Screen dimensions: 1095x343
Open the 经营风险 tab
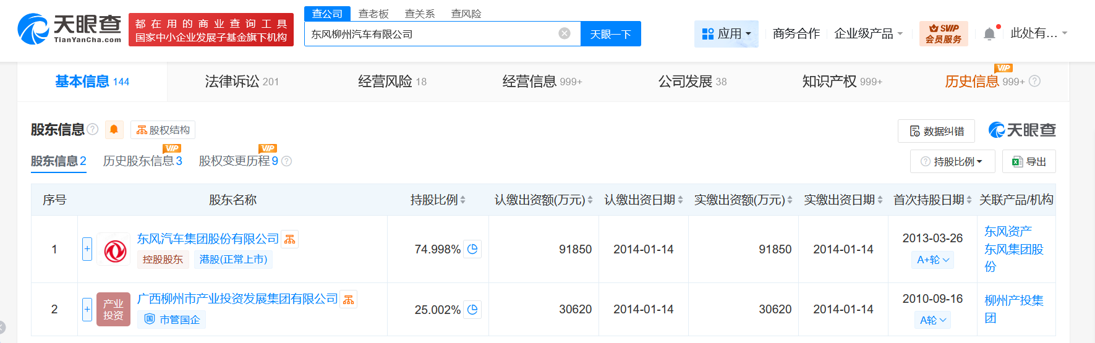[x=392, y=81]
